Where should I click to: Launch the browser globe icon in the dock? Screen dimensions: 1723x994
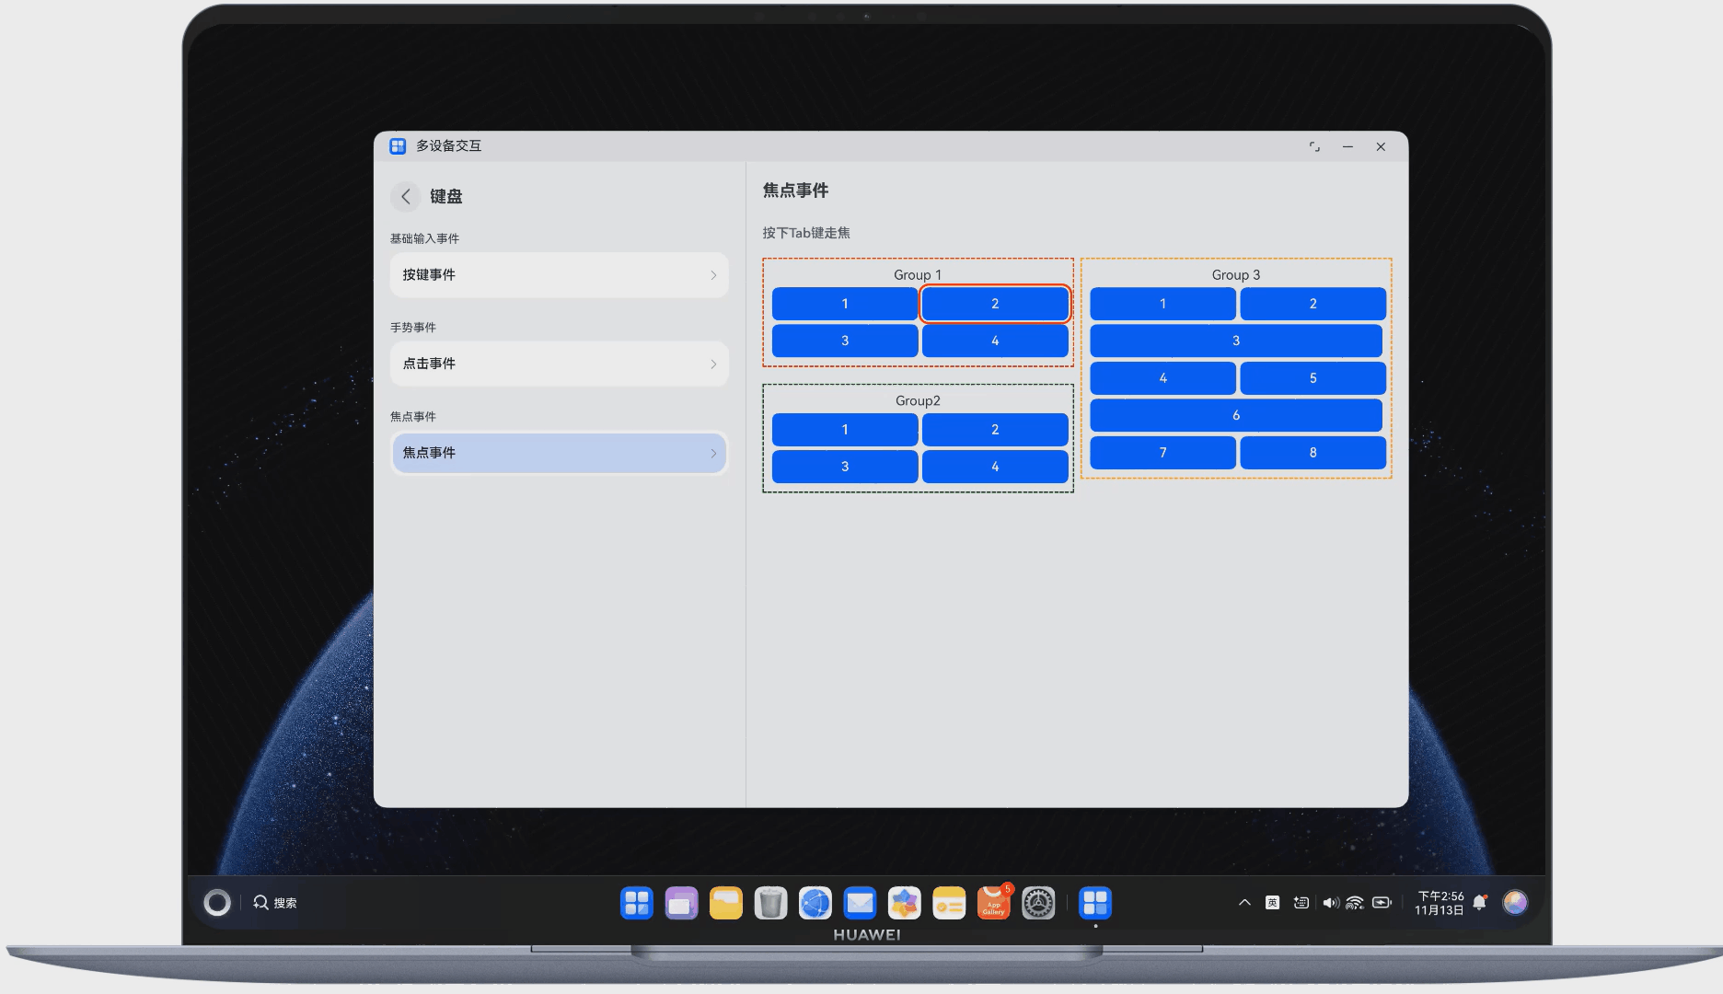tap(815, 903)
